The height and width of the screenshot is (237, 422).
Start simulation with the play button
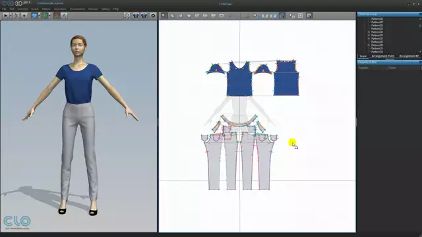click(x=5, y=16)
